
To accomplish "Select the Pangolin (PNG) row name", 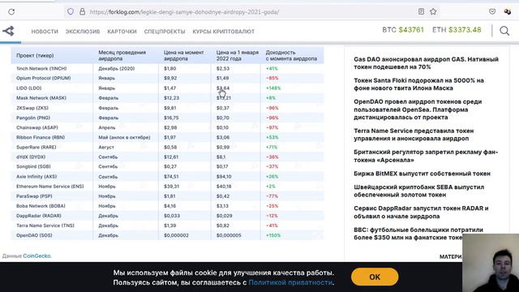I will coord(33,118).
